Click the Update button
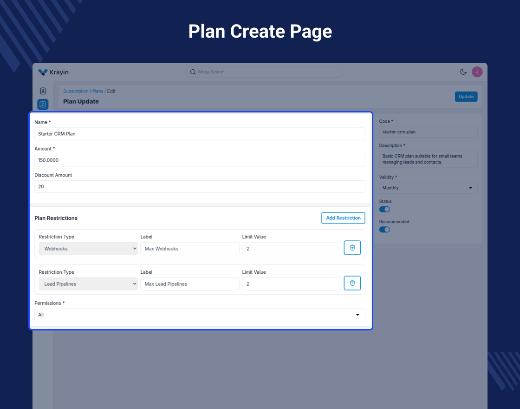 [x=466, y=96]
